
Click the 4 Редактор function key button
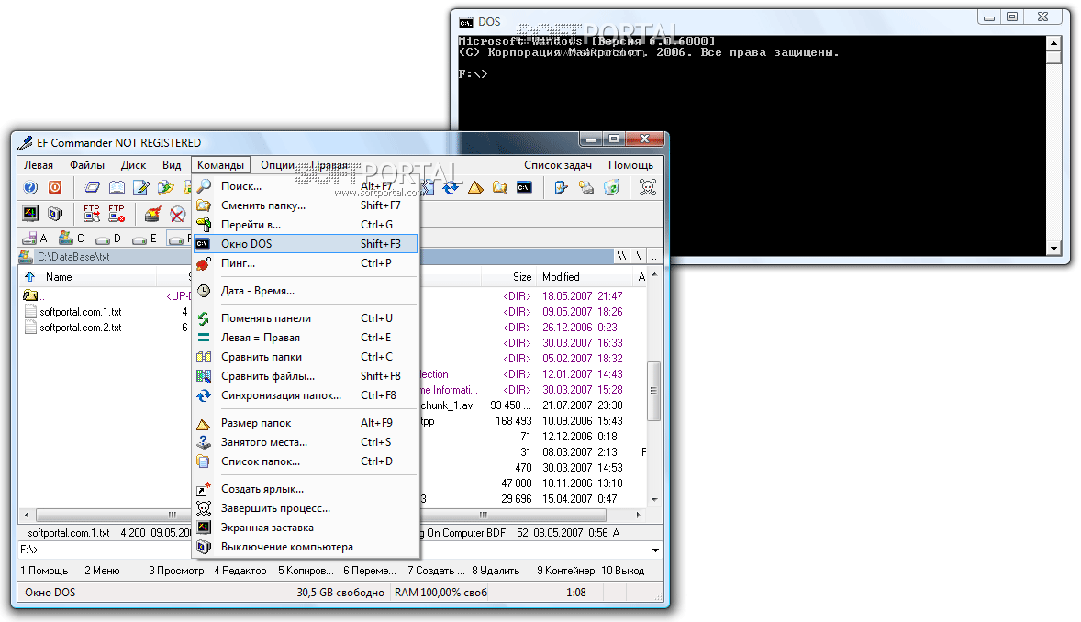click(240, 571)
